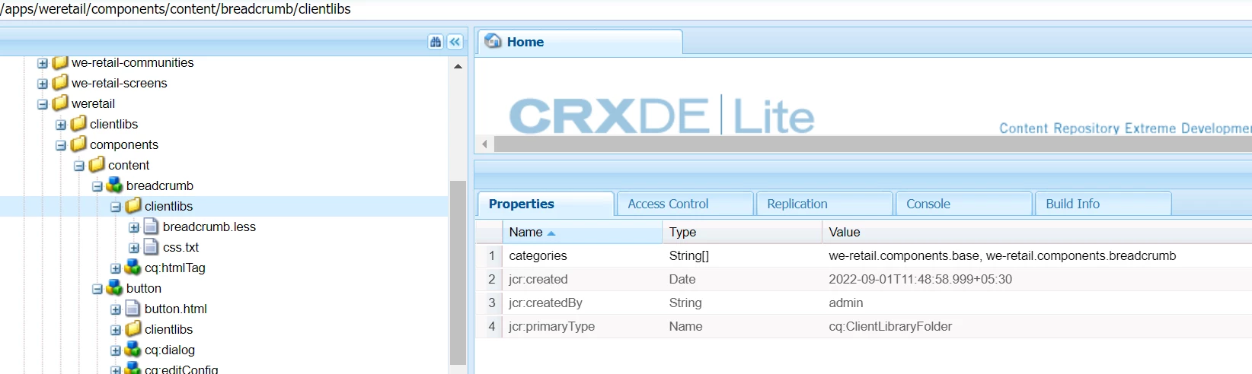The image size is (1252, 374).
Task: Expand the we-retail-communities node
Action: [43, 63]
